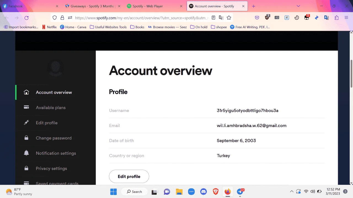The image size is (353, 198).
Task: Click the pencil icon beside Edit profile
Action: point(26,123)
